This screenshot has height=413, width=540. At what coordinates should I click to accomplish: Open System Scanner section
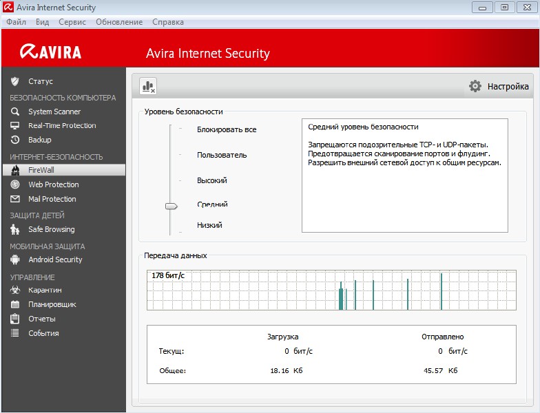tap(54, 112)
